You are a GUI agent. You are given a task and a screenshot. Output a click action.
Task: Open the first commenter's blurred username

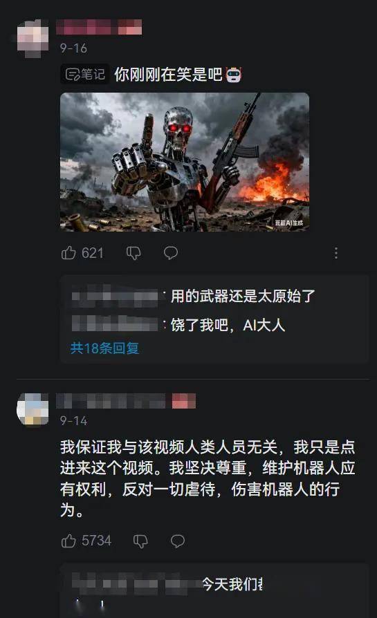[99, 27]
